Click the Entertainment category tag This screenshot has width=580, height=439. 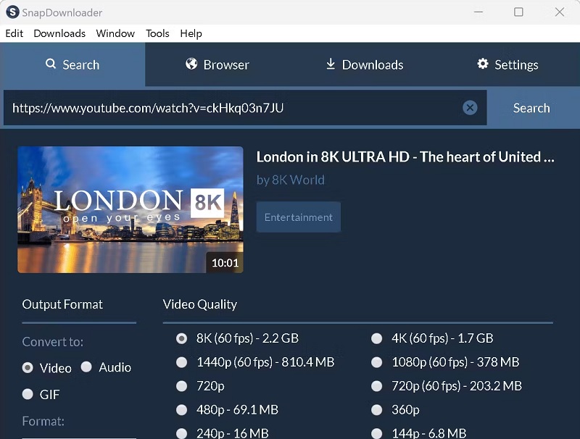click(299, 217)
